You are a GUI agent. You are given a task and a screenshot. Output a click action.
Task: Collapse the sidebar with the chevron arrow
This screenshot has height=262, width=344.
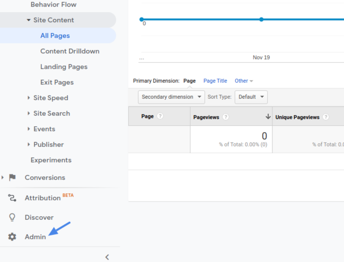click(x=107, y=257)
